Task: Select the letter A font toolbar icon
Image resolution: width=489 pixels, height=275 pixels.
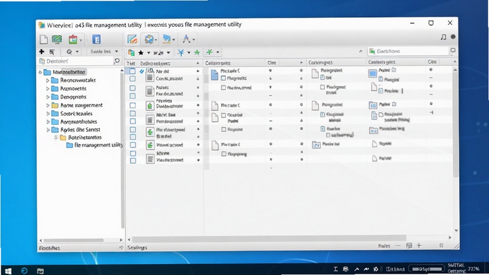Action: click(x=186, y=39)
